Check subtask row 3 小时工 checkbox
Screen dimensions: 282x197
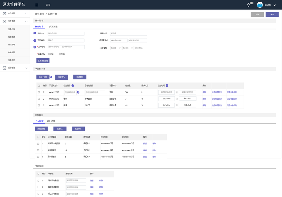click(39, 105)
